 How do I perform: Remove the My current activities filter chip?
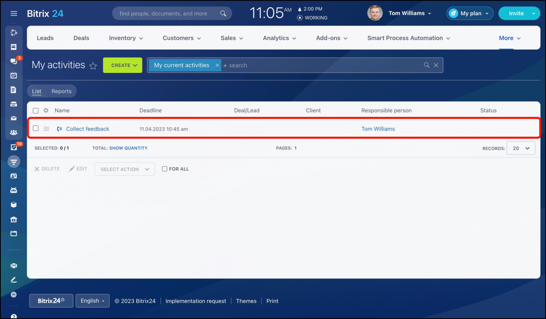click(217, 65)
